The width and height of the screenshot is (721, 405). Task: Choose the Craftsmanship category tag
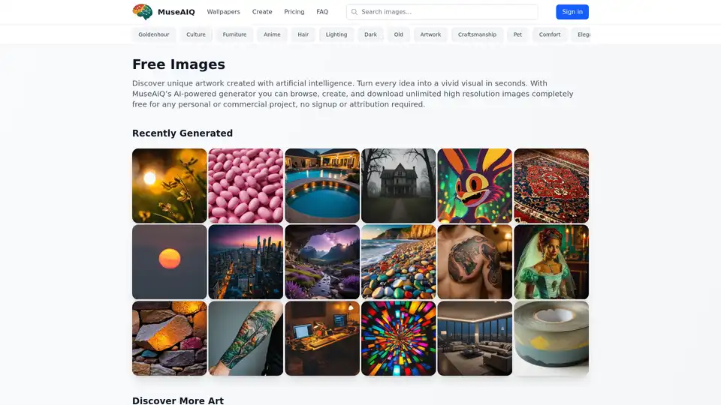[x=477, y=34]
